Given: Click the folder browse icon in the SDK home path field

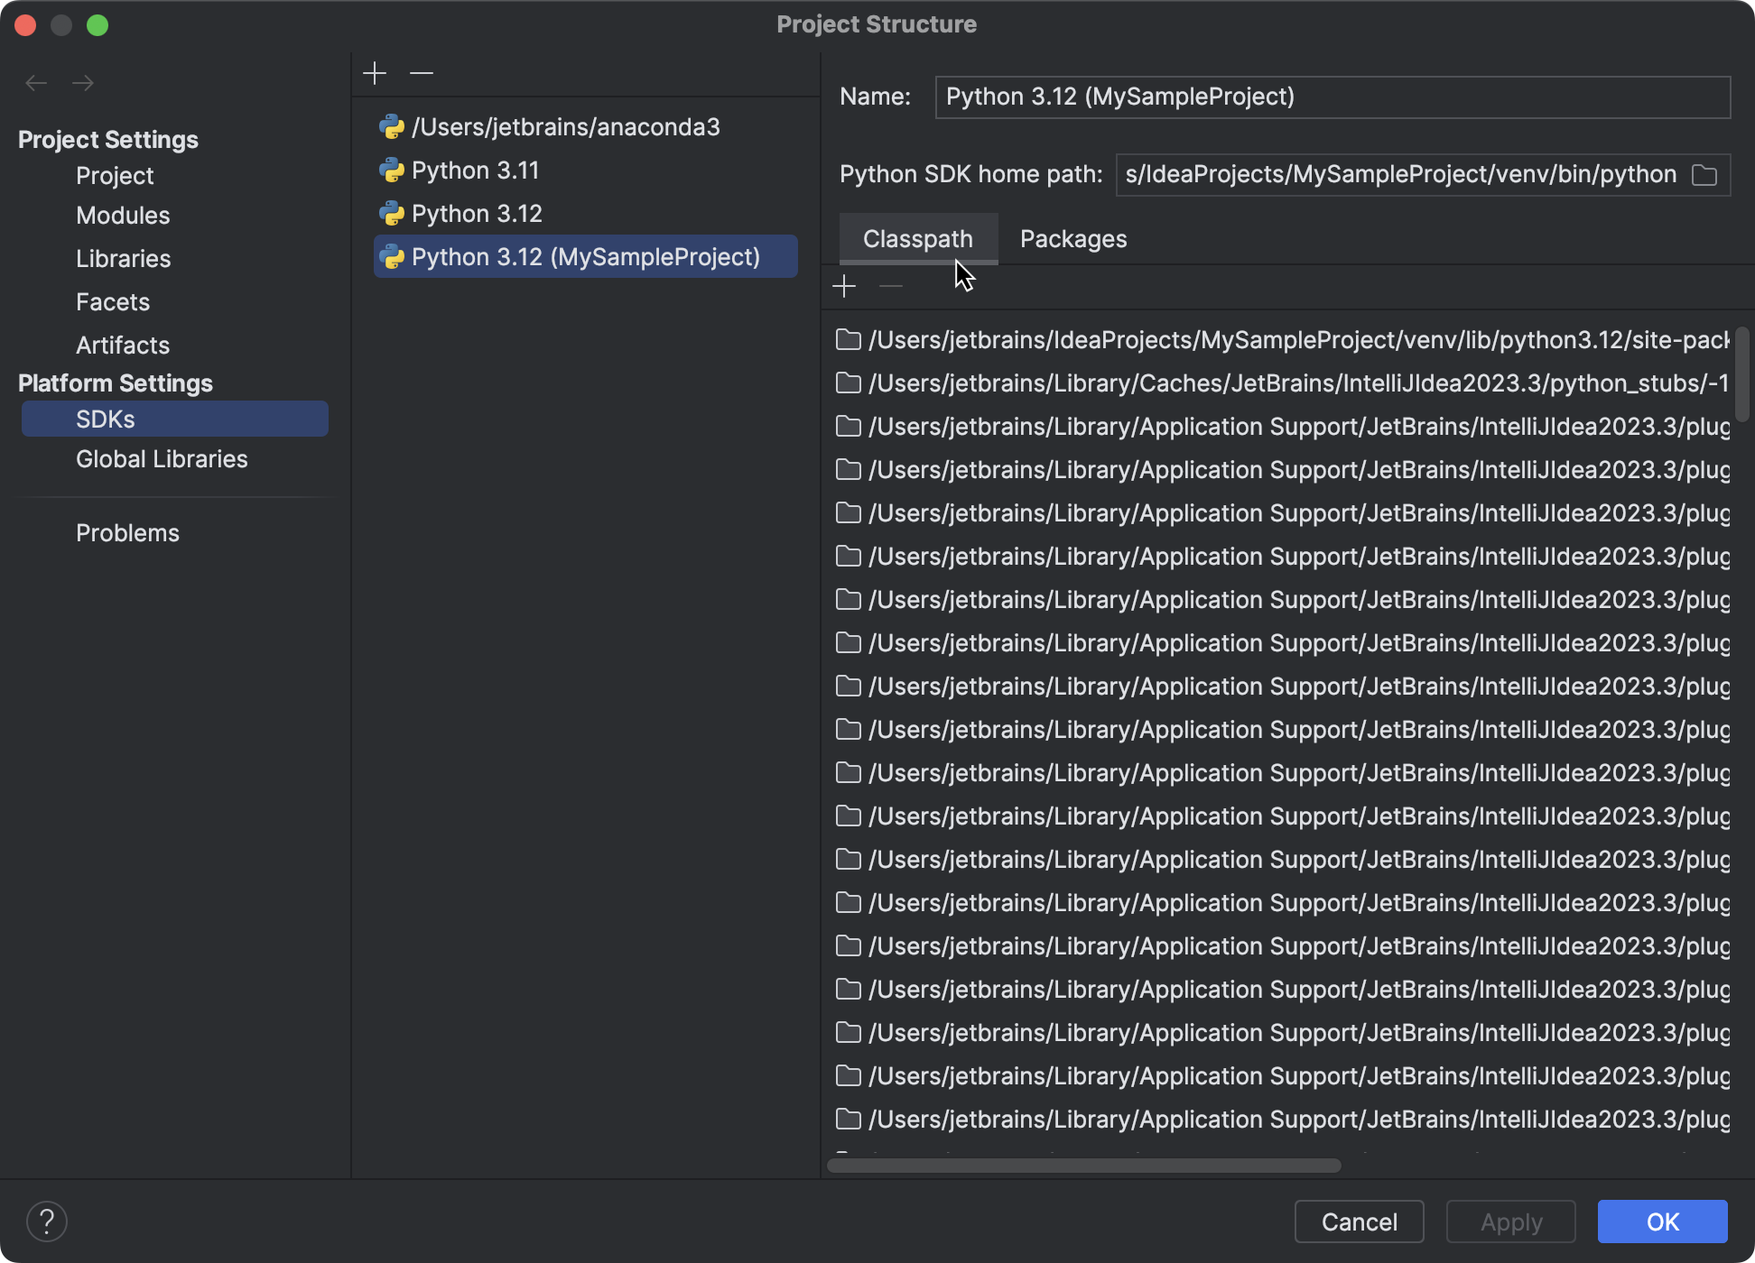Looking at the screenshot, I should (x=1704, y=175).
